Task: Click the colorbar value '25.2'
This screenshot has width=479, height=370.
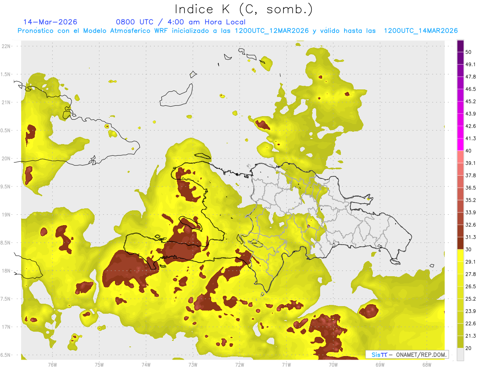Action: 471,299
